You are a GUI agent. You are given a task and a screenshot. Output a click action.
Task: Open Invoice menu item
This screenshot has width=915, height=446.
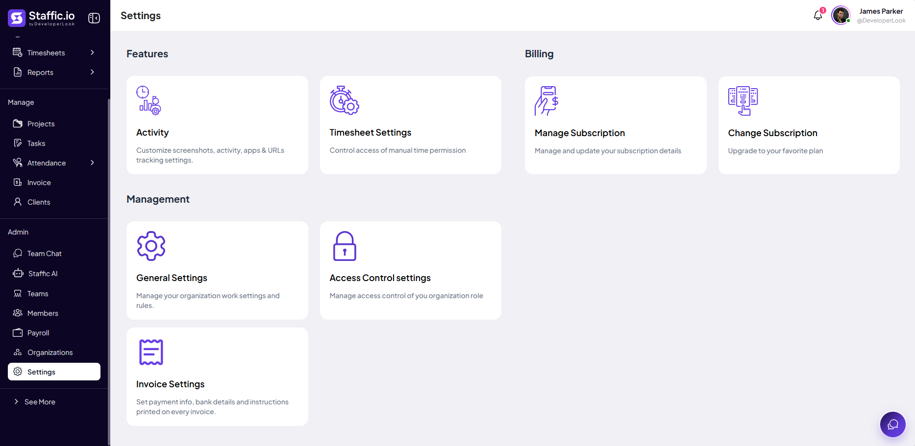point(54,182)
